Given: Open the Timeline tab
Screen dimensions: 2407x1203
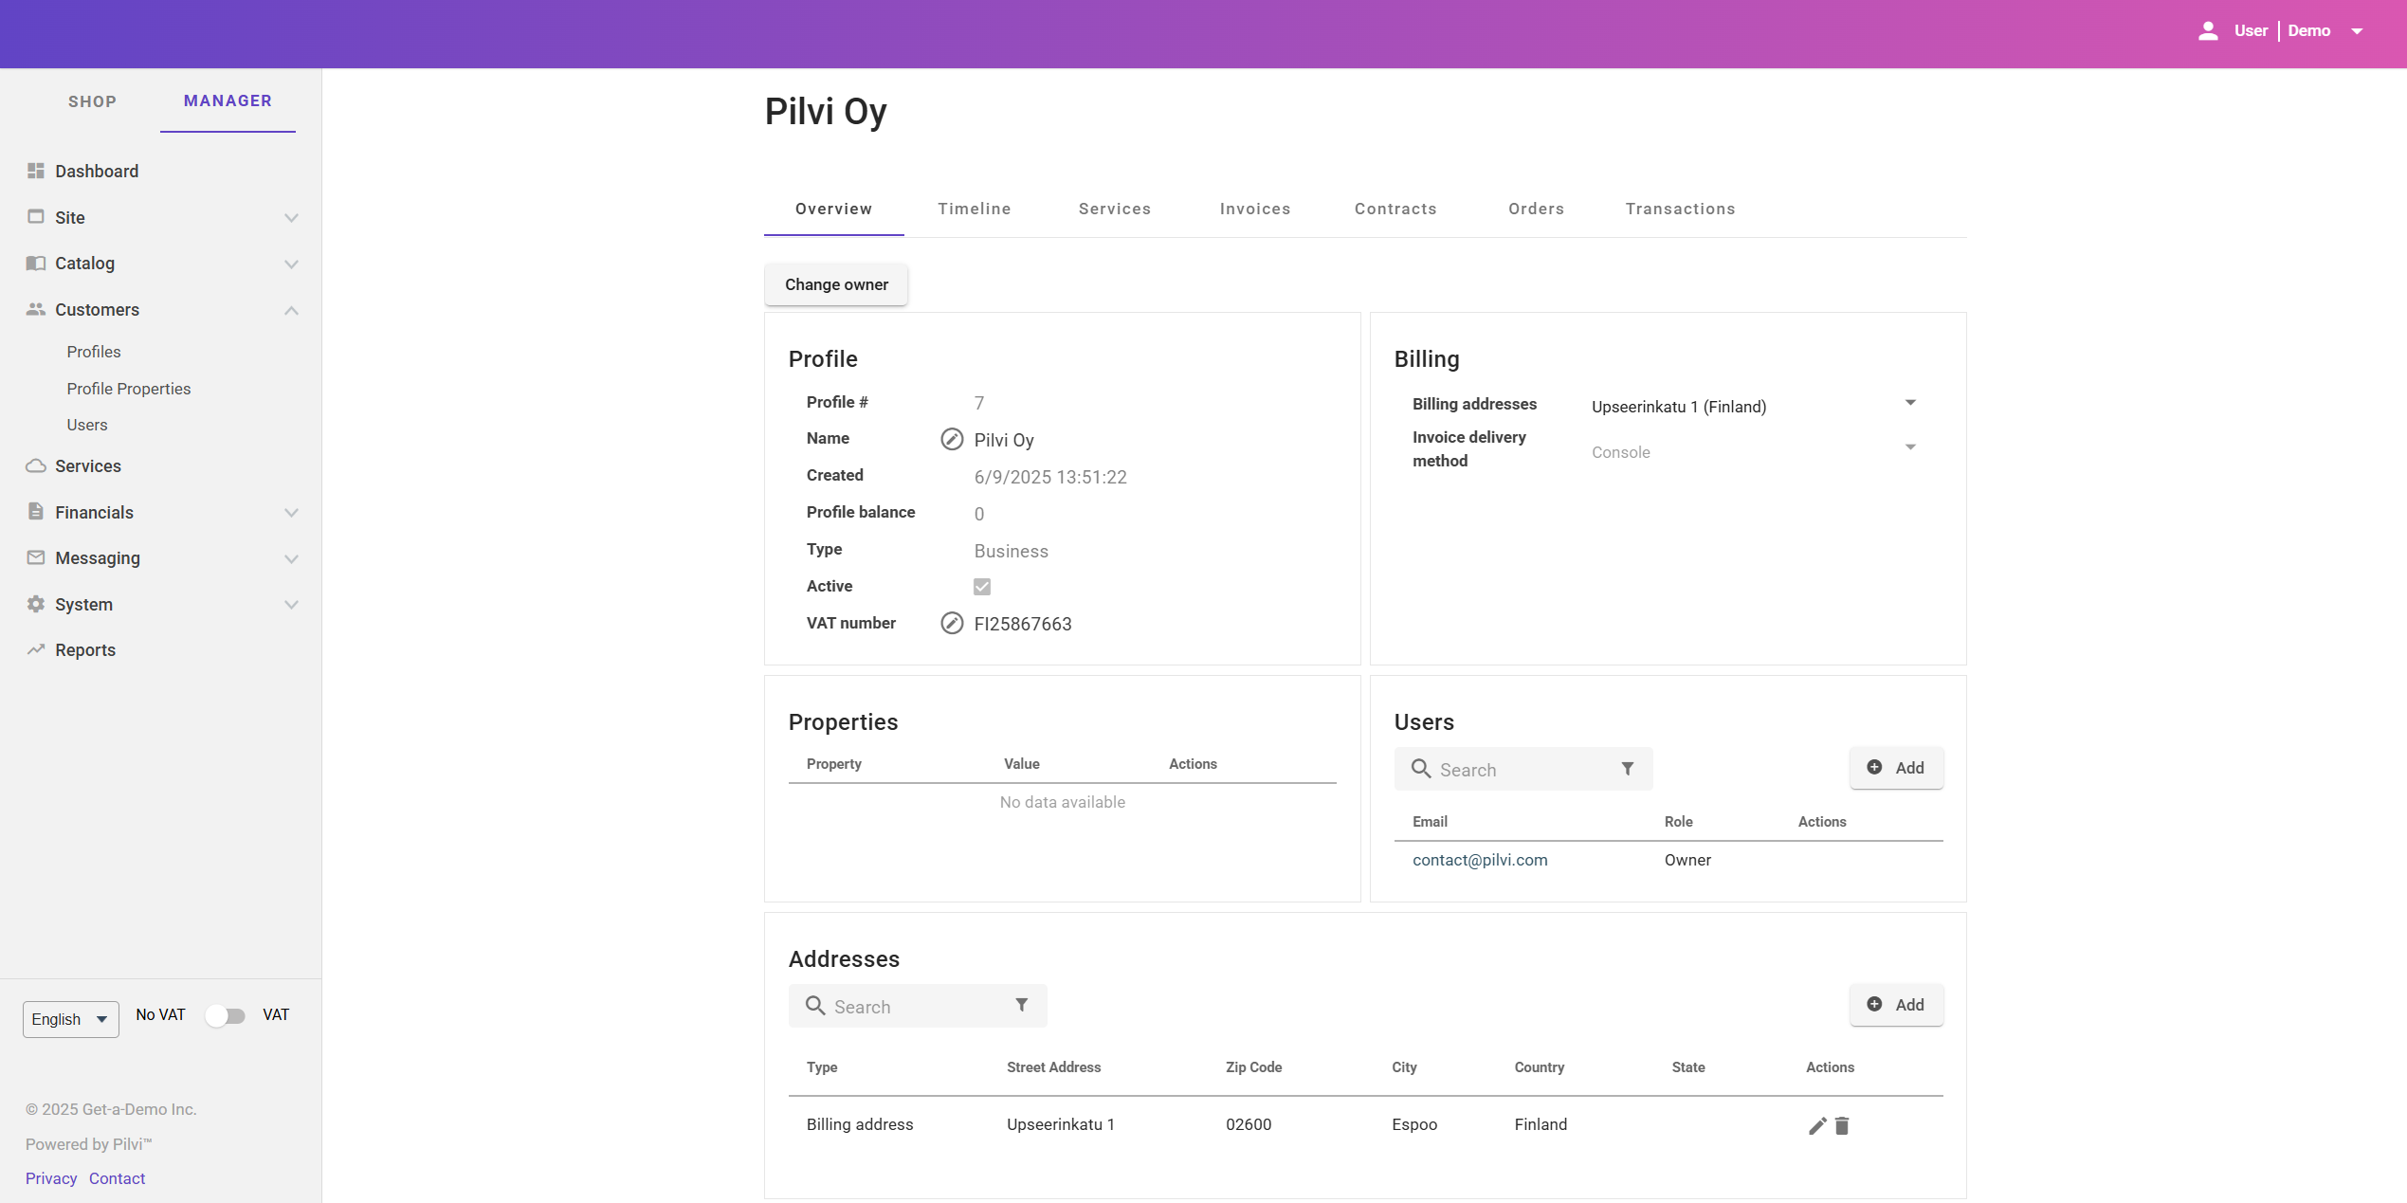Looking at the screenshot, I should (x=974, y=209).
